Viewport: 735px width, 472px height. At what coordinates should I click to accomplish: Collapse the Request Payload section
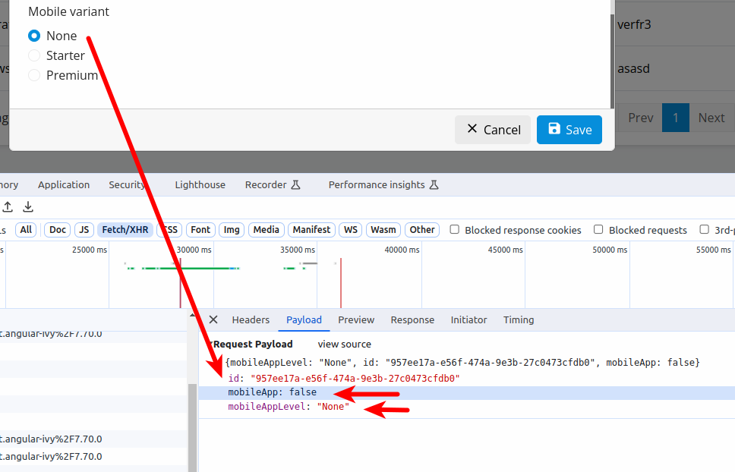click(210, 345)
